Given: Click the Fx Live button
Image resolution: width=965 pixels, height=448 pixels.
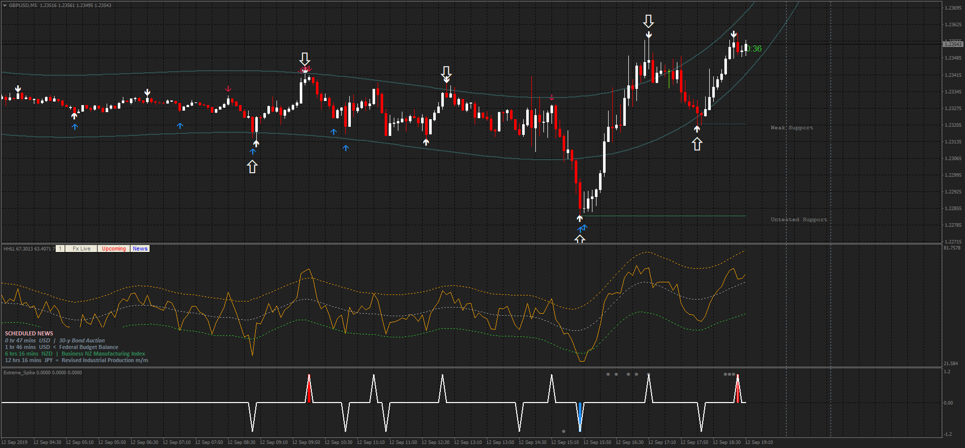Looking at the screenshot, I should point(81,248).
